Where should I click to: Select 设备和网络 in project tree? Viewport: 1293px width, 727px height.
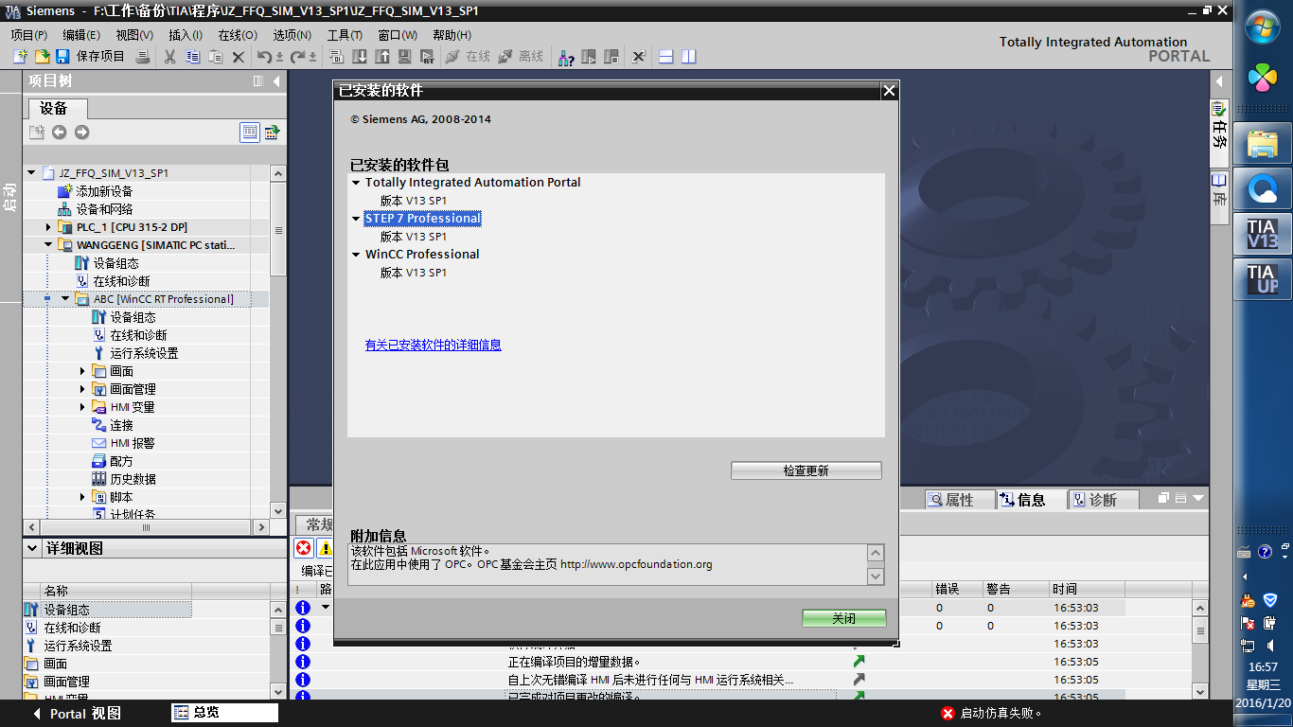click(104, 209)
